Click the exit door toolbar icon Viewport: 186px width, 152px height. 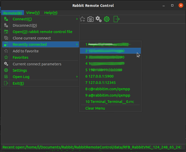tap(116, 19)
